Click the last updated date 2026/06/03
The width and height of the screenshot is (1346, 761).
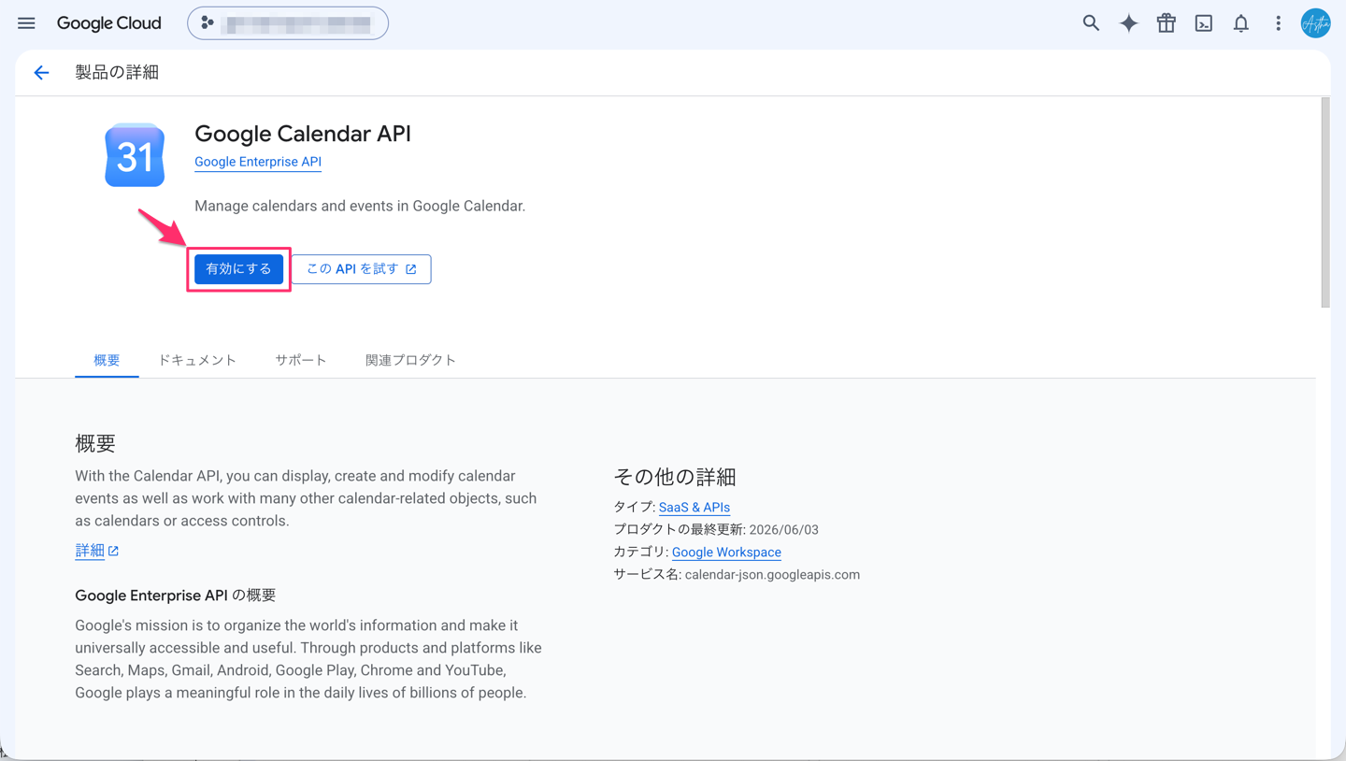pos(784,529)
